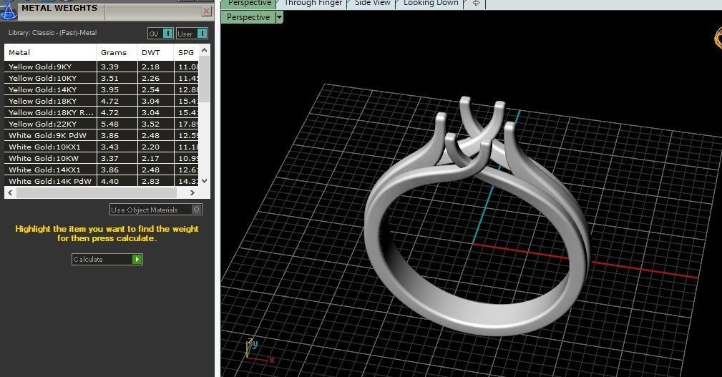
Task: Click the vertical scrollbar thumb
Action: coord(205,79)
